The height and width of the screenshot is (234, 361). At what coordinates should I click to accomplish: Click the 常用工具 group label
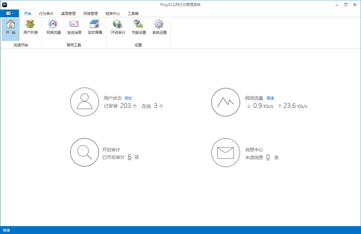click(x=74, y=45)
